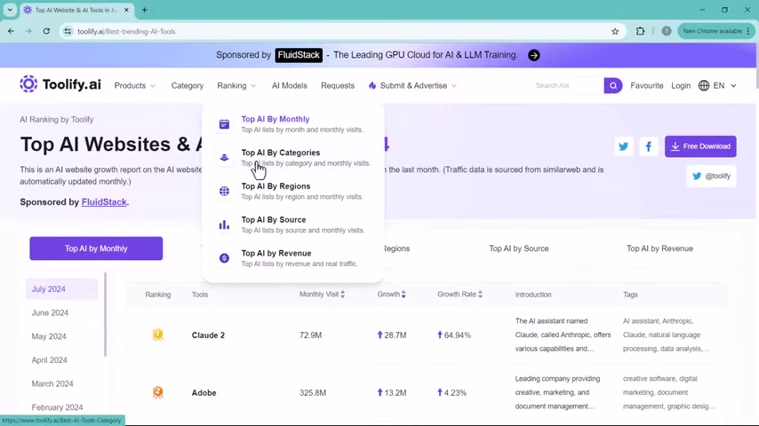Click the gold rank 1 medal icon
Screen dimensions: 759x426
(158, 335)
